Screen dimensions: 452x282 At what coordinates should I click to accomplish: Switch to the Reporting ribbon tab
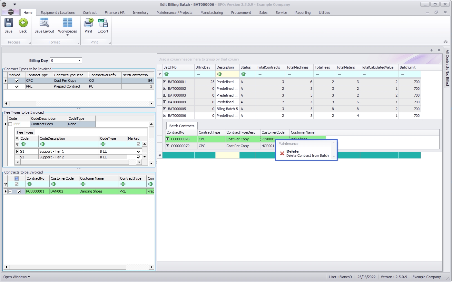(x=303, y=13)
